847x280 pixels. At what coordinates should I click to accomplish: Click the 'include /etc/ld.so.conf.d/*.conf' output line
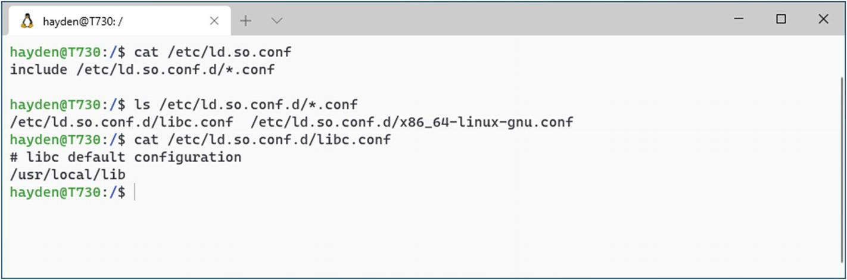pyautogui.click(x=142, y=70)
